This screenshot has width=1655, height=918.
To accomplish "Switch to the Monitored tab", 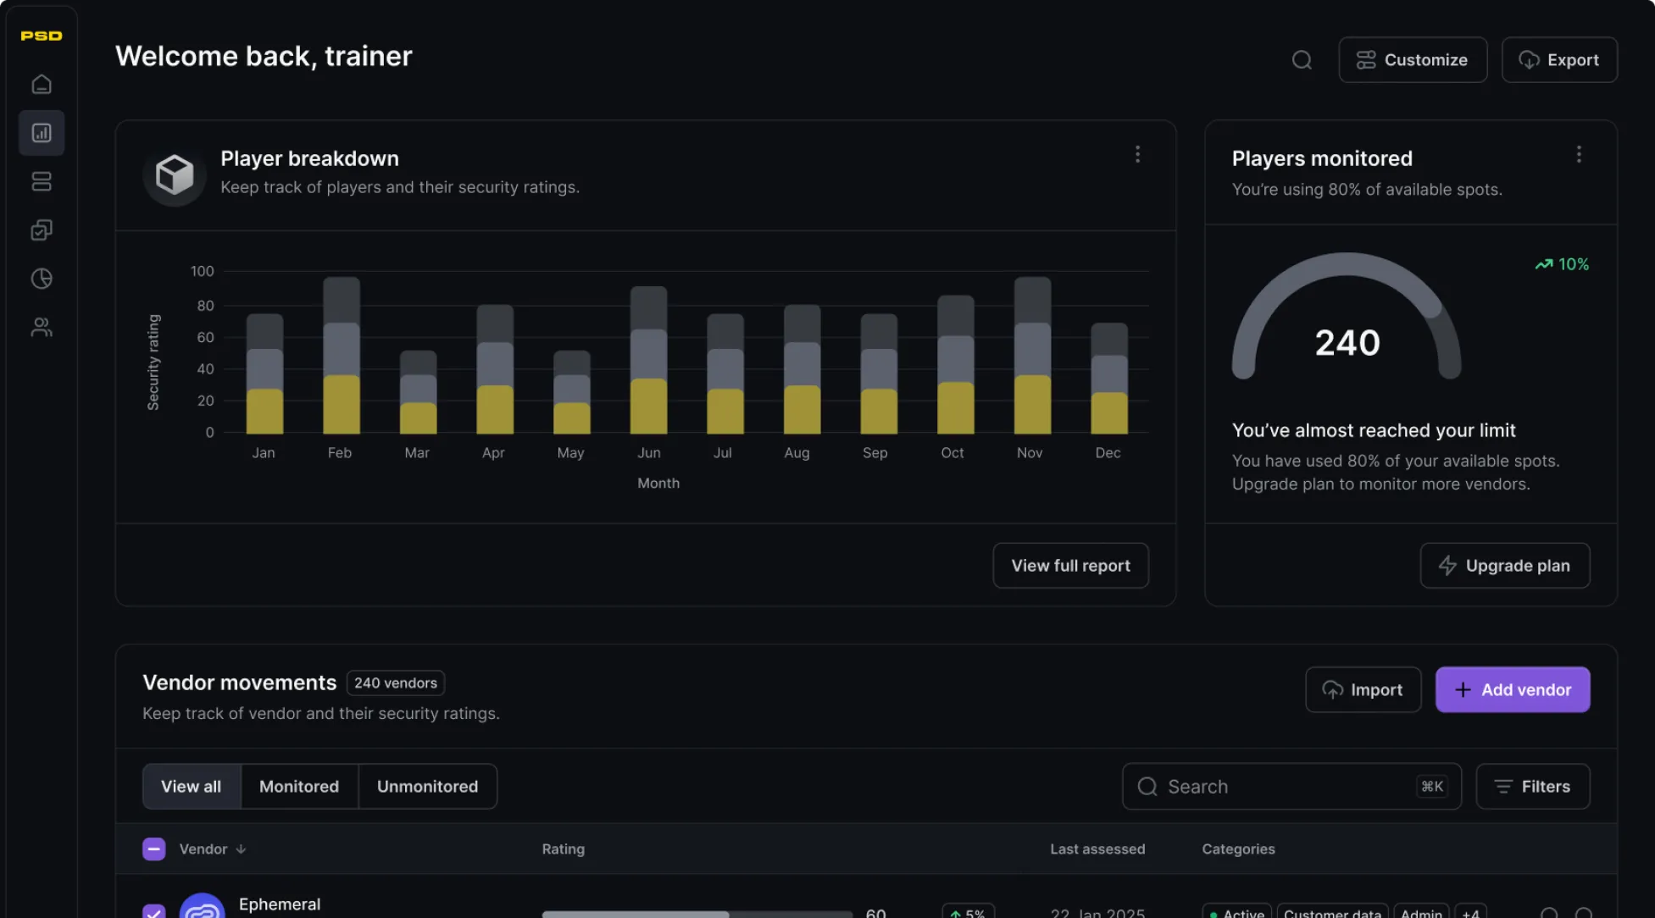I will pyautogui.click(x=298, y=786).
